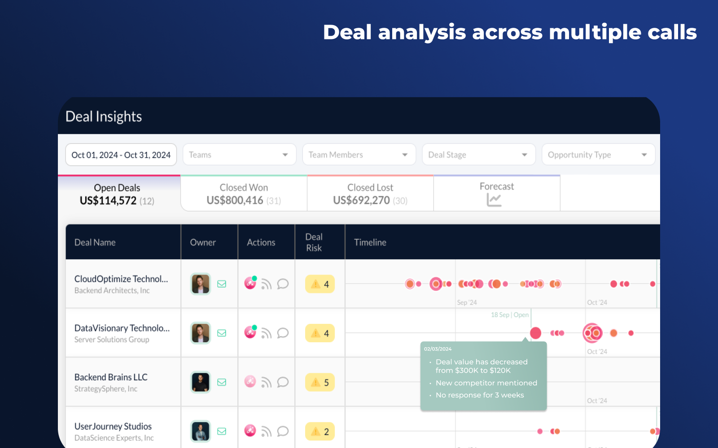This screenshot has height=448, width=718.
Task: Click the feed icon for DataVisionary deal
Action: tap(267, 334)
